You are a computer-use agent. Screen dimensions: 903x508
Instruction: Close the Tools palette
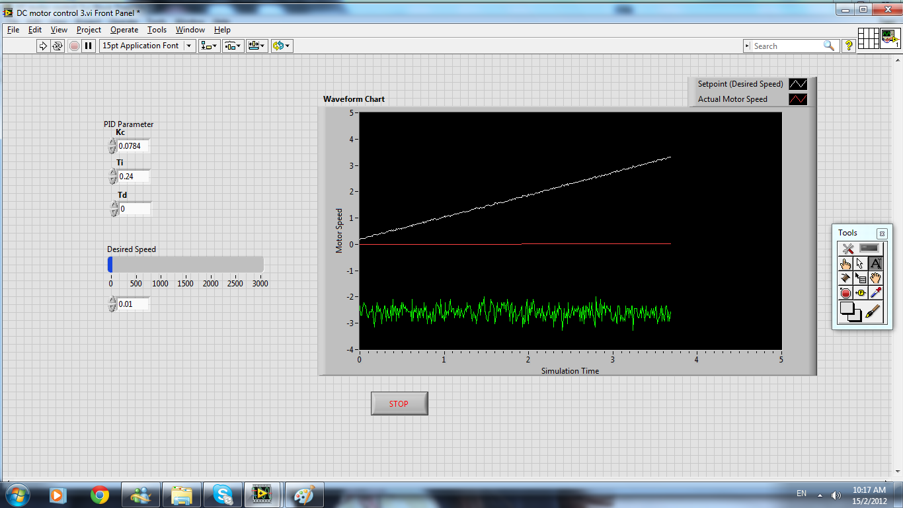[x=882, y=233]
